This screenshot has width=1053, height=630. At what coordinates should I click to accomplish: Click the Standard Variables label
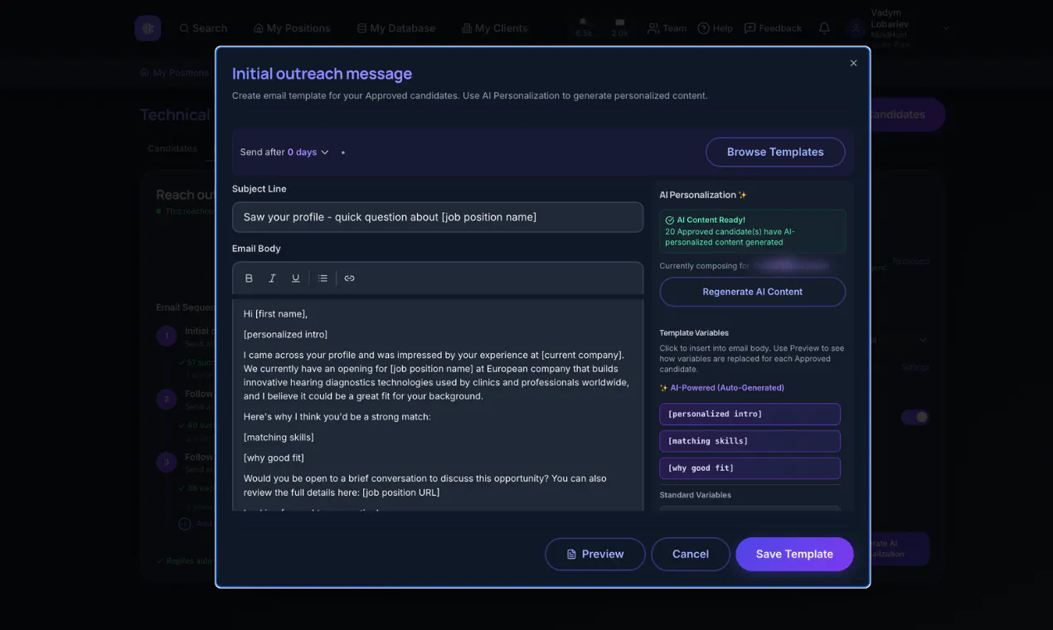click(x=695, y=495)
